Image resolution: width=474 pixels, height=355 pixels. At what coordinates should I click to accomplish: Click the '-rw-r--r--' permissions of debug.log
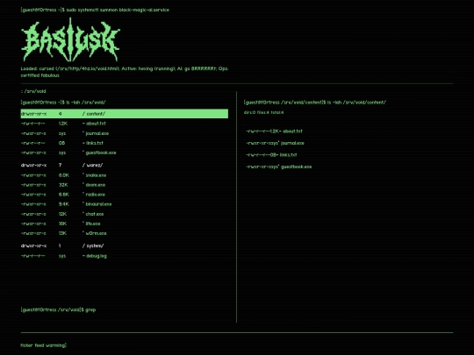pos(33,256)
